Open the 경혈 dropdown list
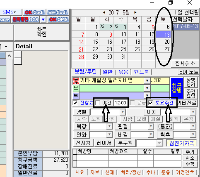The width and height of the screenshot is (200, 177). pos(123,112)
